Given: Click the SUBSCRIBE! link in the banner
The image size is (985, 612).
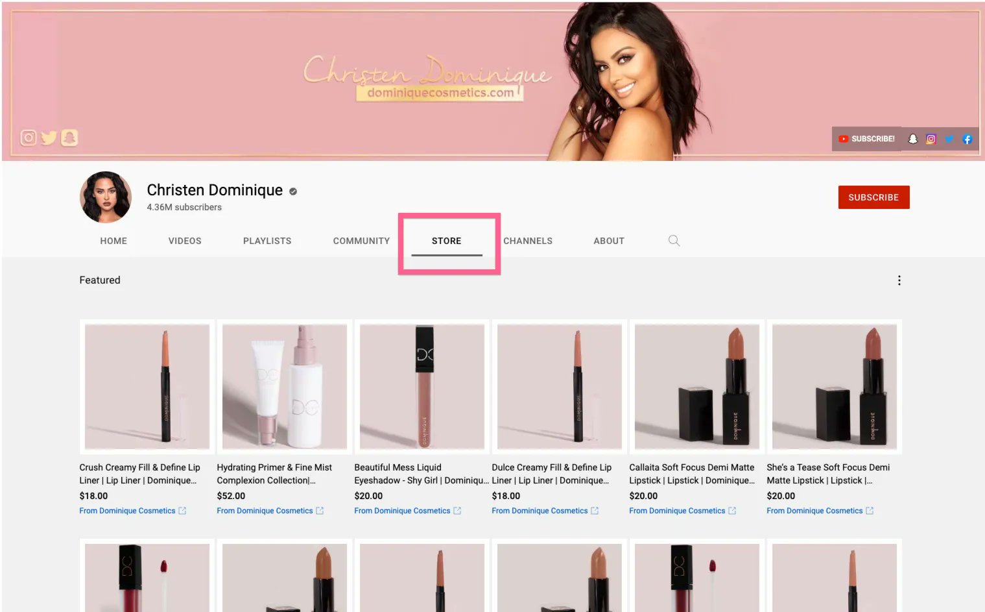Looking at the screenshot, I should coord(867,139).
